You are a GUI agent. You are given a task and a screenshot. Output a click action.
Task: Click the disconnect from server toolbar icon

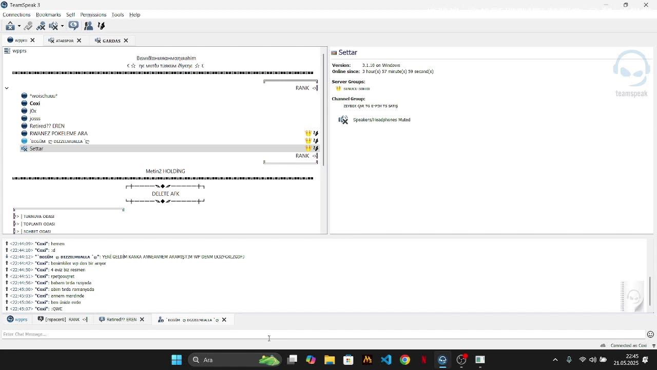10,26
